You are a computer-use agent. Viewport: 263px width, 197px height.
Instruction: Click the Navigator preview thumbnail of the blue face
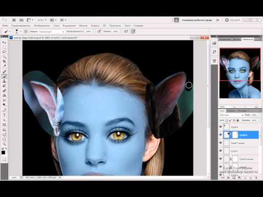click(x=240, y=73)
